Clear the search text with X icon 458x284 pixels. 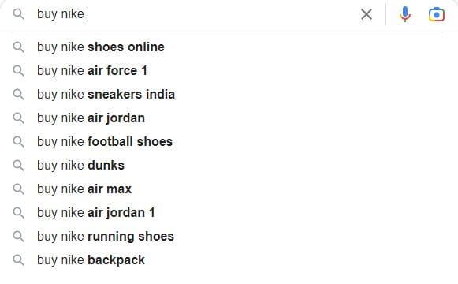pyautogui.click(x=367, y=14)
